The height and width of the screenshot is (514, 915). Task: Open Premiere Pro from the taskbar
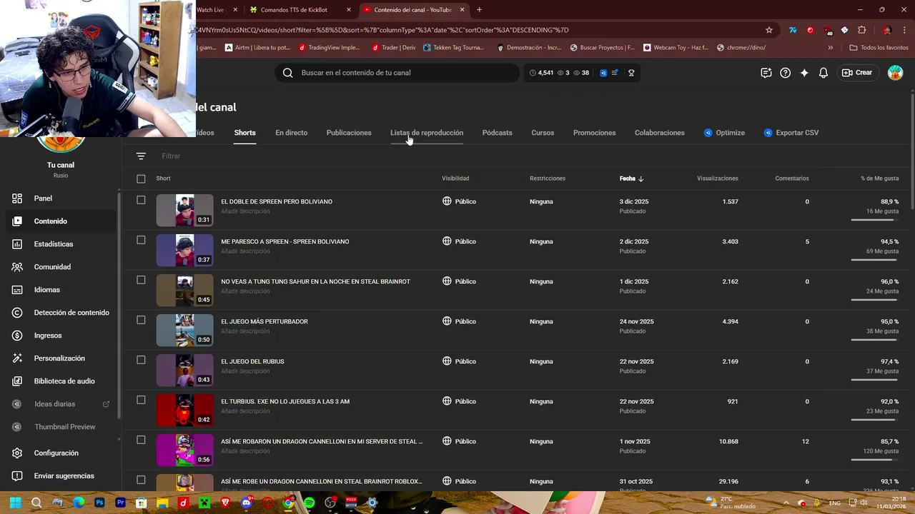[120, 503]
